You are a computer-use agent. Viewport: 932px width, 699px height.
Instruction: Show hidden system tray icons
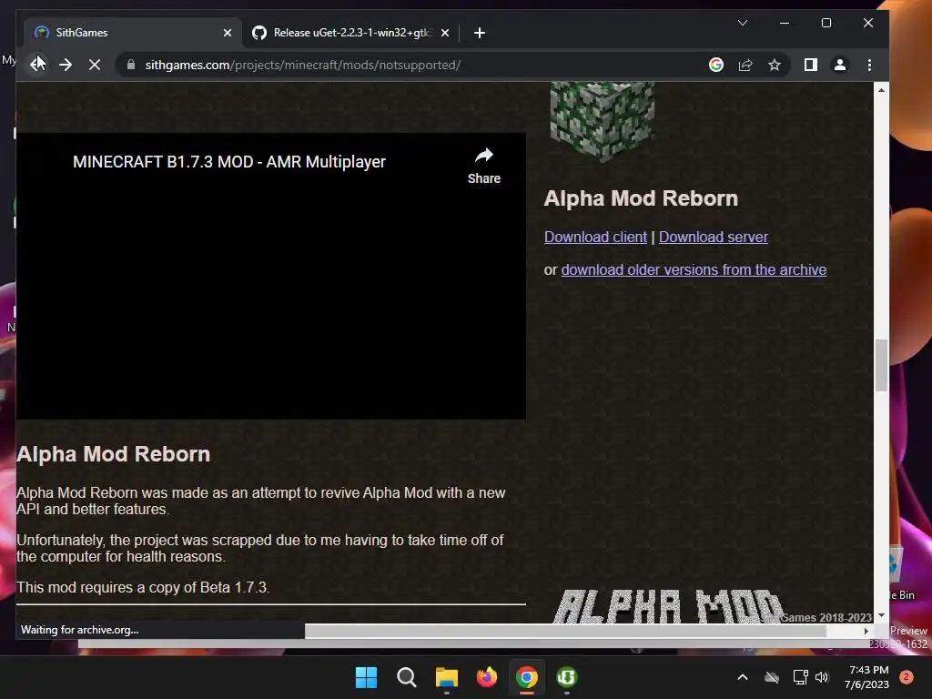pos(743,677)
